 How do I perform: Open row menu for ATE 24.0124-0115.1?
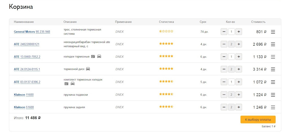[273, 70]
